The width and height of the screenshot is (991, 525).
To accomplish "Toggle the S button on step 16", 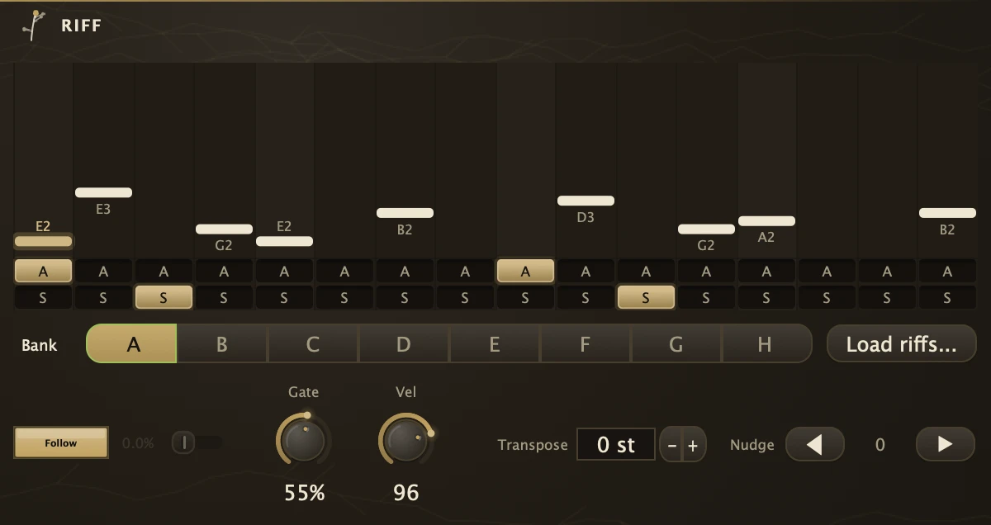I will pyautogui.click(x=947, y=298).
